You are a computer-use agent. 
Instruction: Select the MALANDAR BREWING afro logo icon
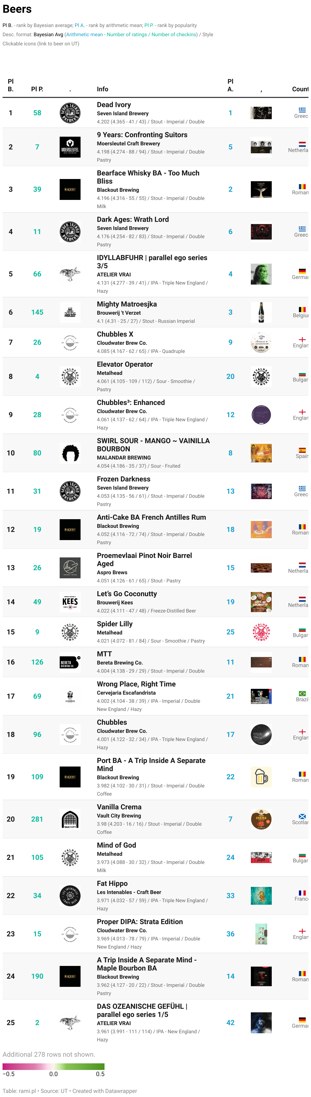70,453
